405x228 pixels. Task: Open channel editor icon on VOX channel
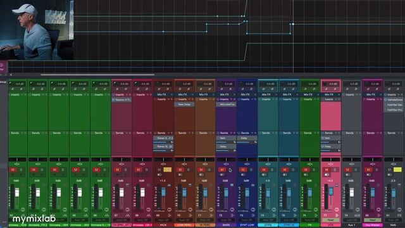pyautogui.click(x=337, y=210)
